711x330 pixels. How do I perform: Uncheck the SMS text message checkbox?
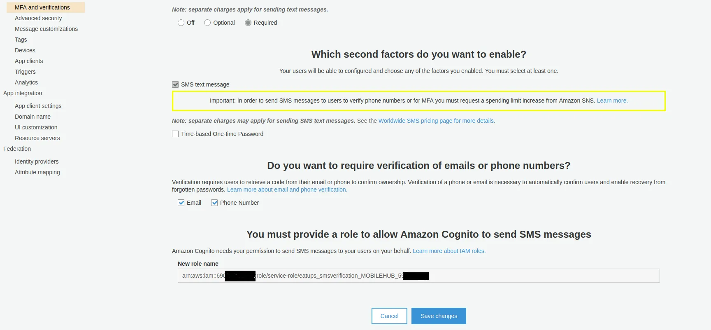(x=175, y=84)
